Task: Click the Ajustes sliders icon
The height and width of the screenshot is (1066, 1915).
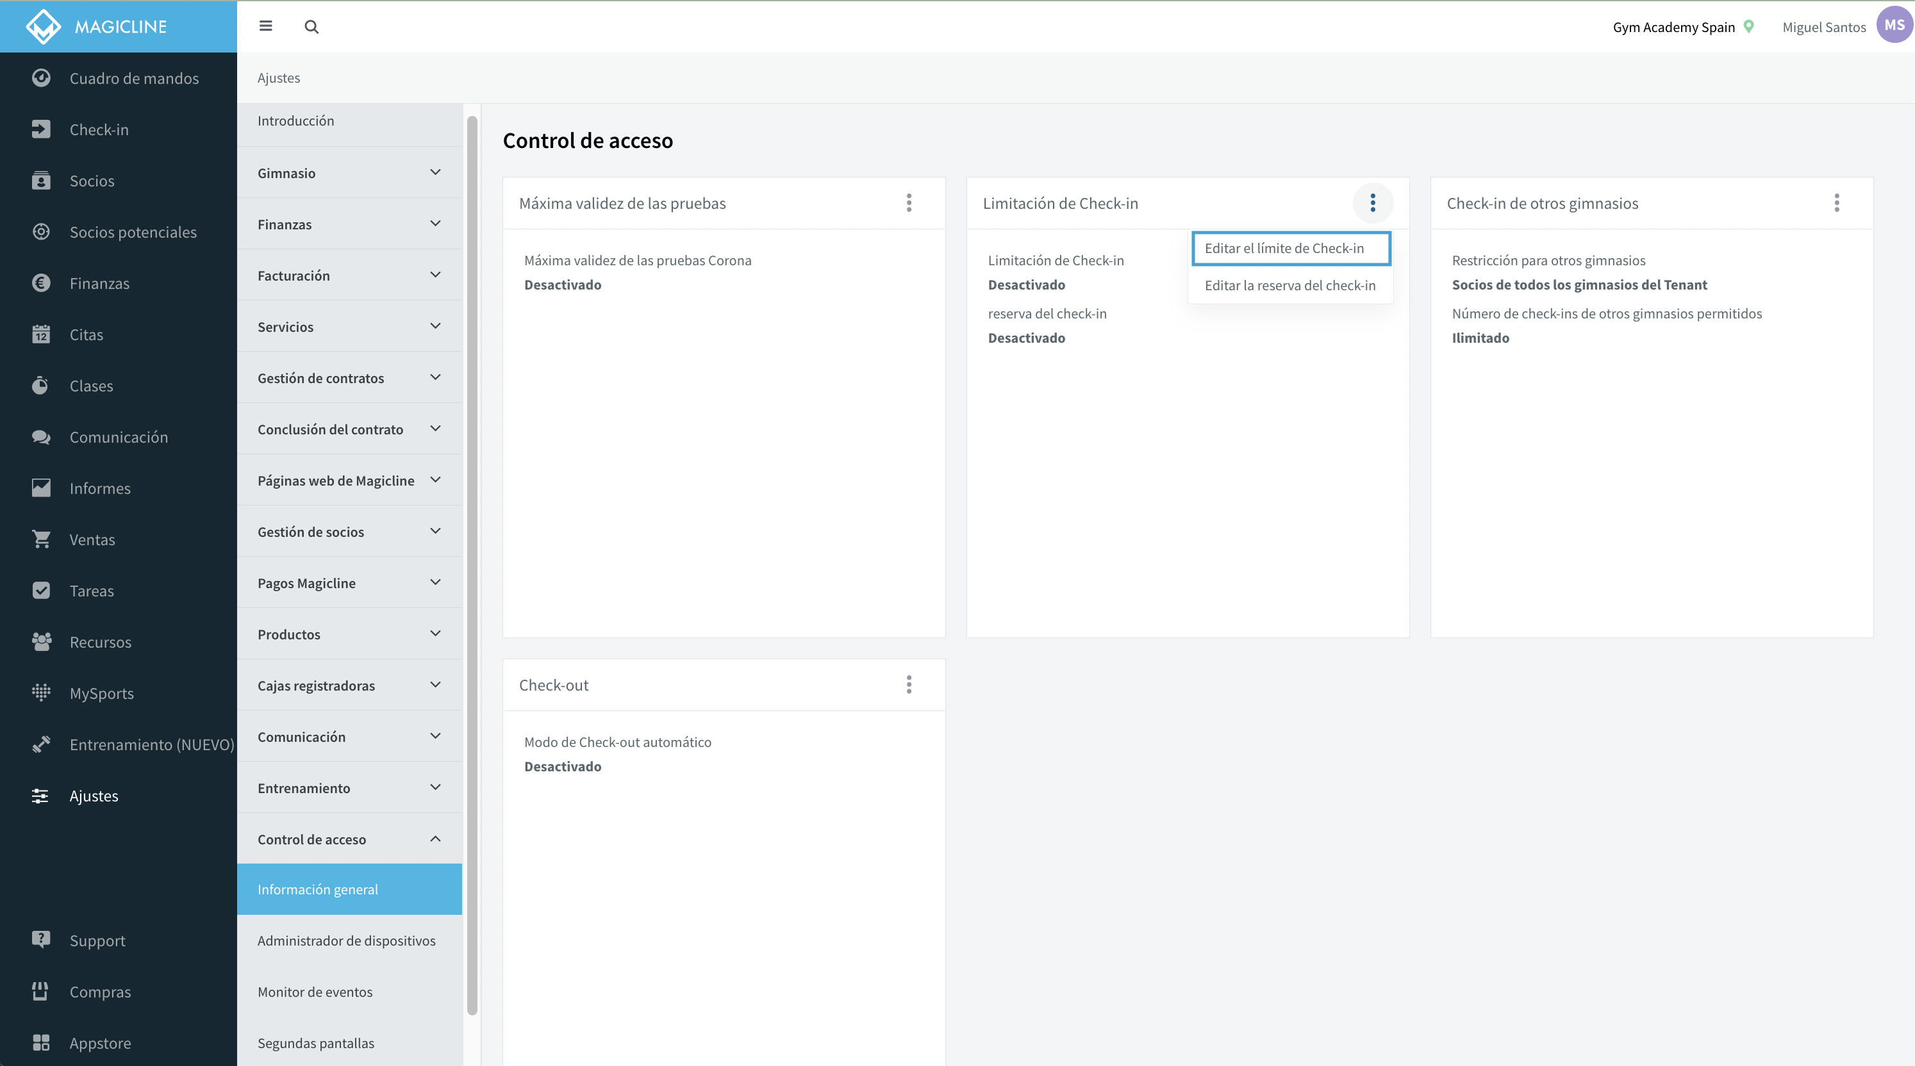Action: pos(41,796)
